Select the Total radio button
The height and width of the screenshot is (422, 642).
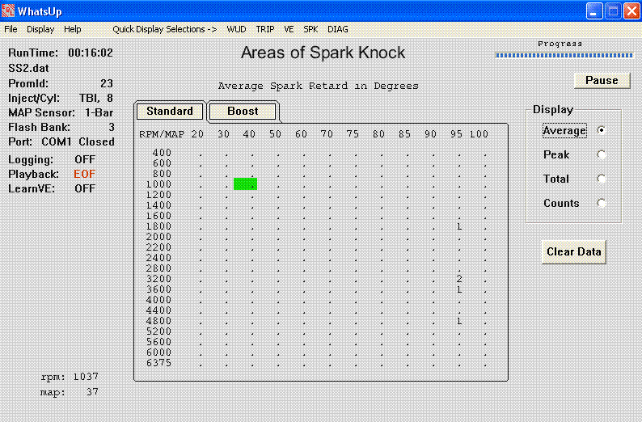601,179
